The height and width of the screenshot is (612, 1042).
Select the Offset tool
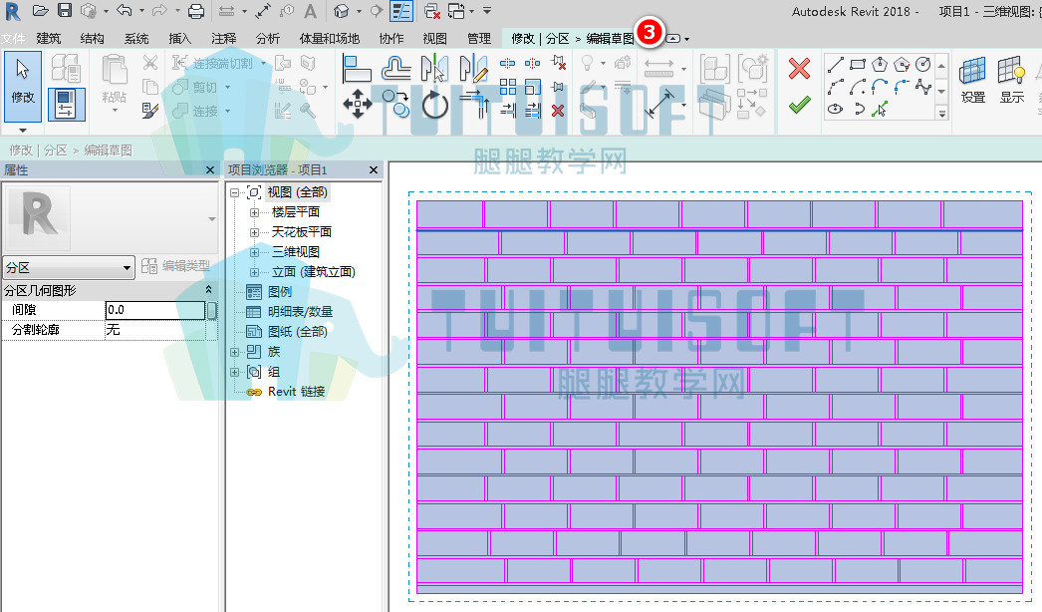click(396, 68)
